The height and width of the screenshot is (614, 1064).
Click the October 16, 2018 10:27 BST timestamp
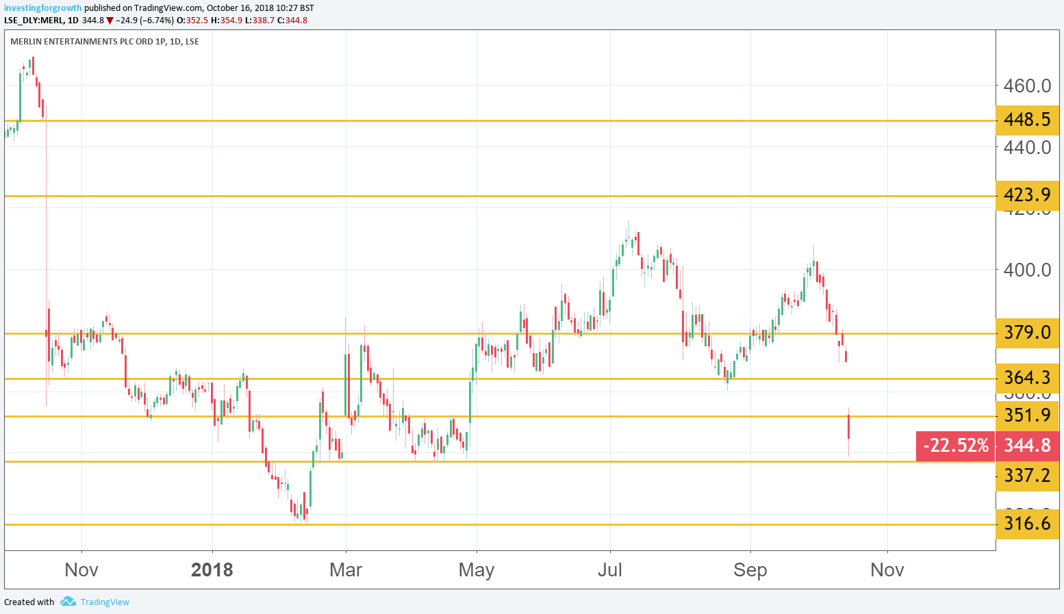point(260,8)
